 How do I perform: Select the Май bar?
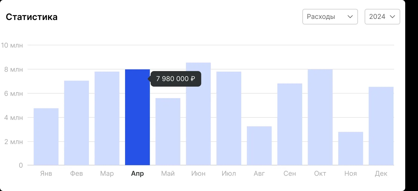coord(168,132)
